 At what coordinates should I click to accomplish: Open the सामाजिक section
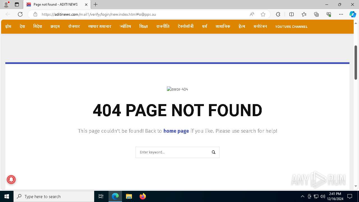pos(223,26)
